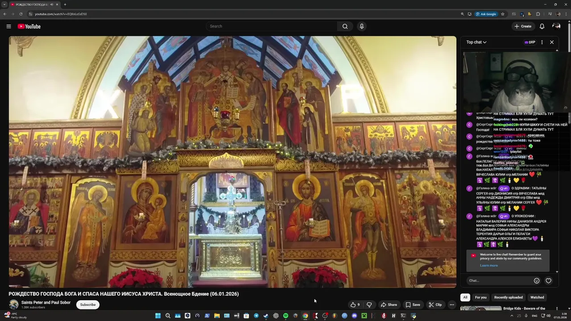Open the YouTube account avatar menu
This screenshot has height=321, width=571.
[x=556, y=26]
